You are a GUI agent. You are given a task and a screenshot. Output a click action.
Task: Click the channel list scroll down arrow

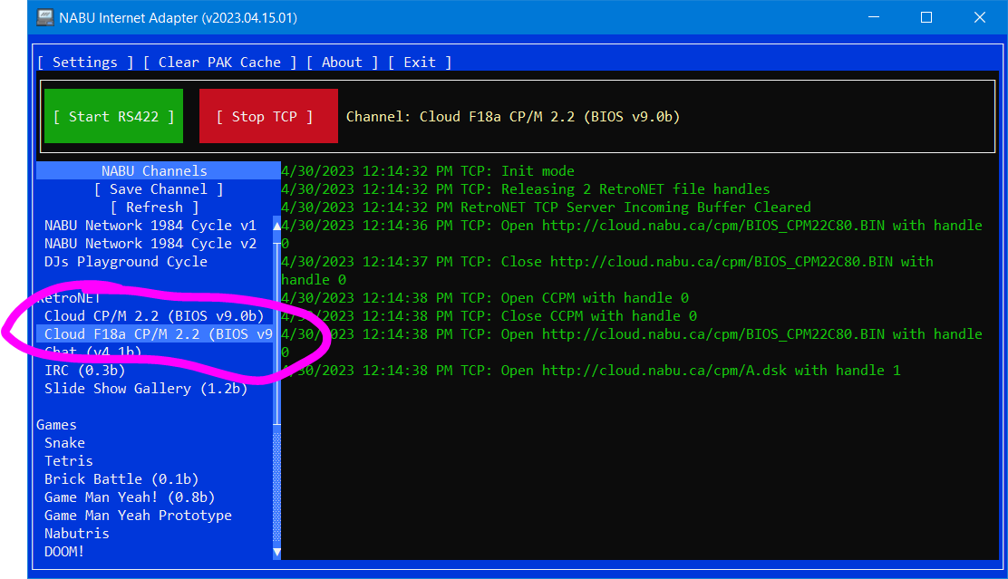tap(277, 552)
